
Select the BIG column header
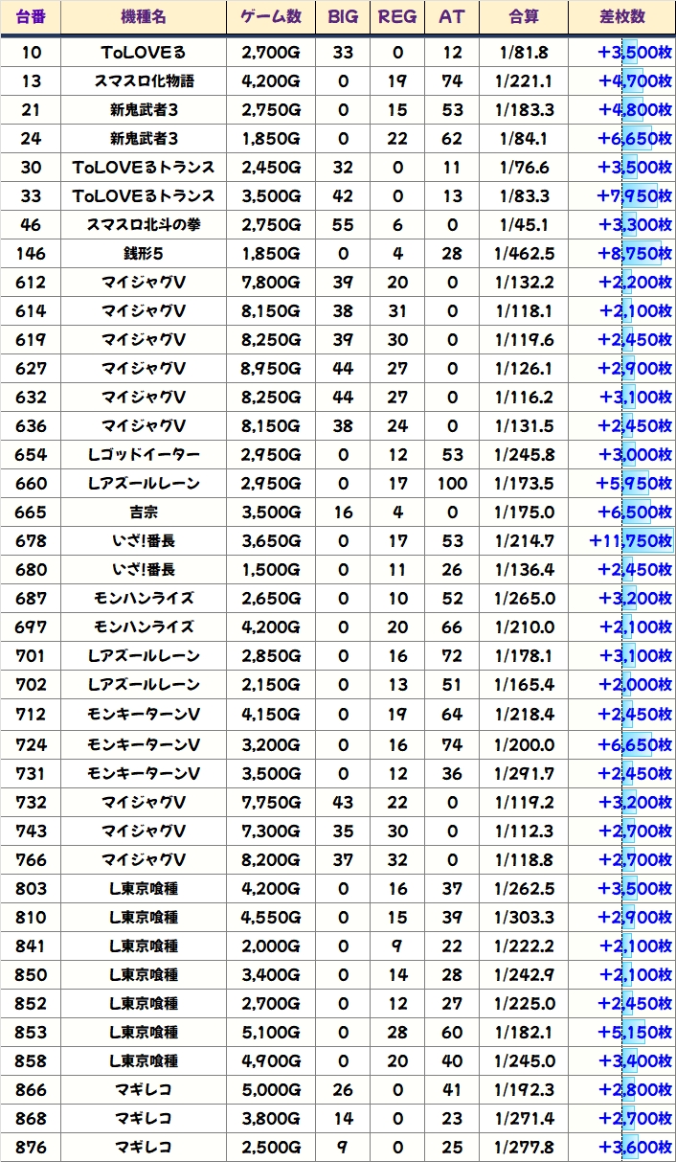[x=343, y=17]
